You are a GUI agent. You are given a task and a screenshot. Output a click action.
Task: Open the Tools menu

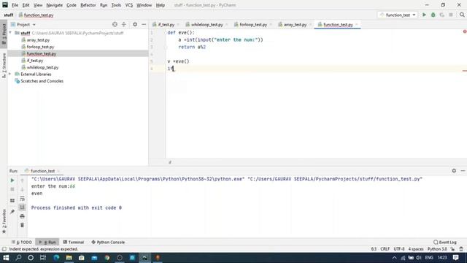[x=116, y=5]
